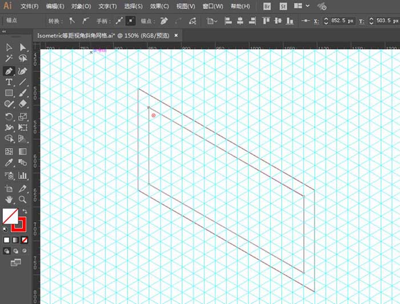Open the 编辑(E) menu
400x304 pixels.
[x=55, y=6]
